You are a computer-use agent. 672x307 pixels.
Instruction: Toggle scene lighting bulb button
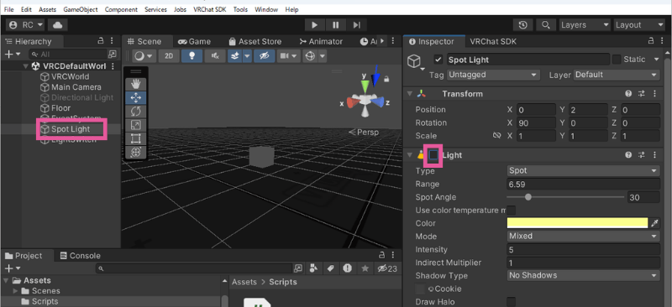[x=192, y=56]
